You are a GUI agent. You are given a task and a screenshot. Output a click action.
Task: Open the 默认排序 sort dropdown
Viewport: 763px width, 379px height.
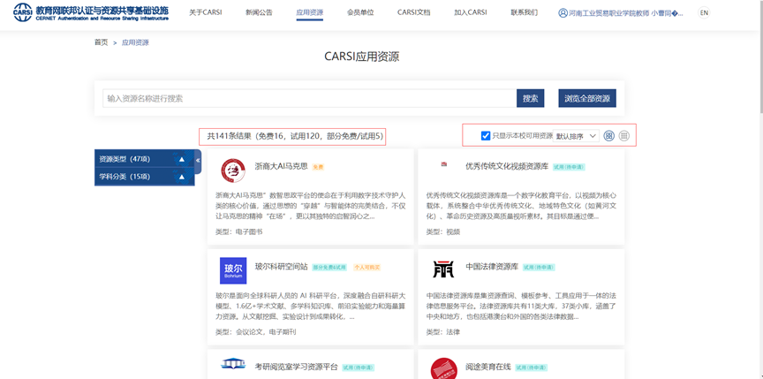(576, 136)
